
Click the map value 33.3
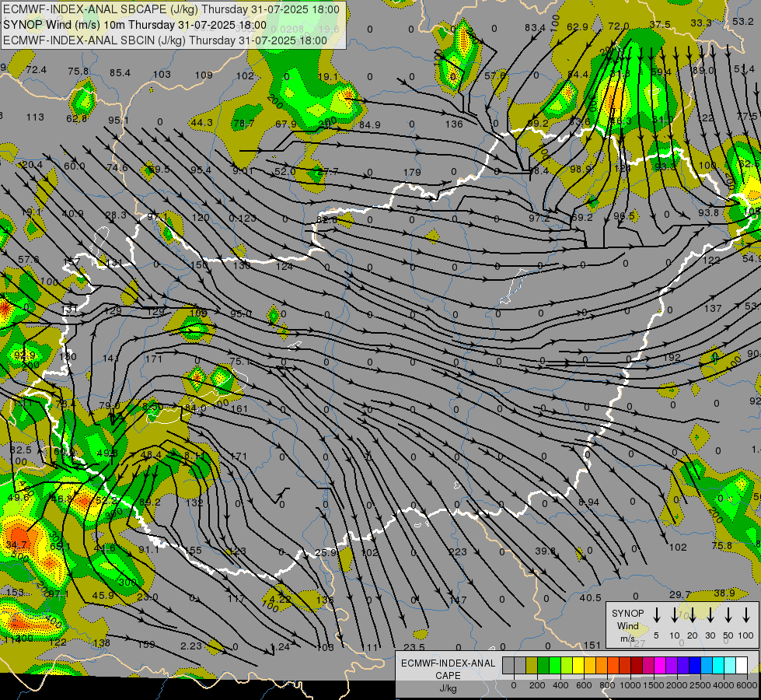(x=701, y=23)
